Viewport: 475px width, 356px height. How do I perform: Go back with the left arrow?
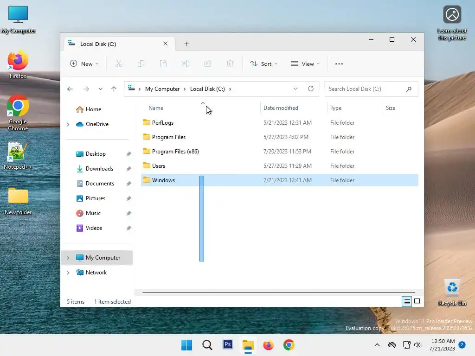pos(70,89)
